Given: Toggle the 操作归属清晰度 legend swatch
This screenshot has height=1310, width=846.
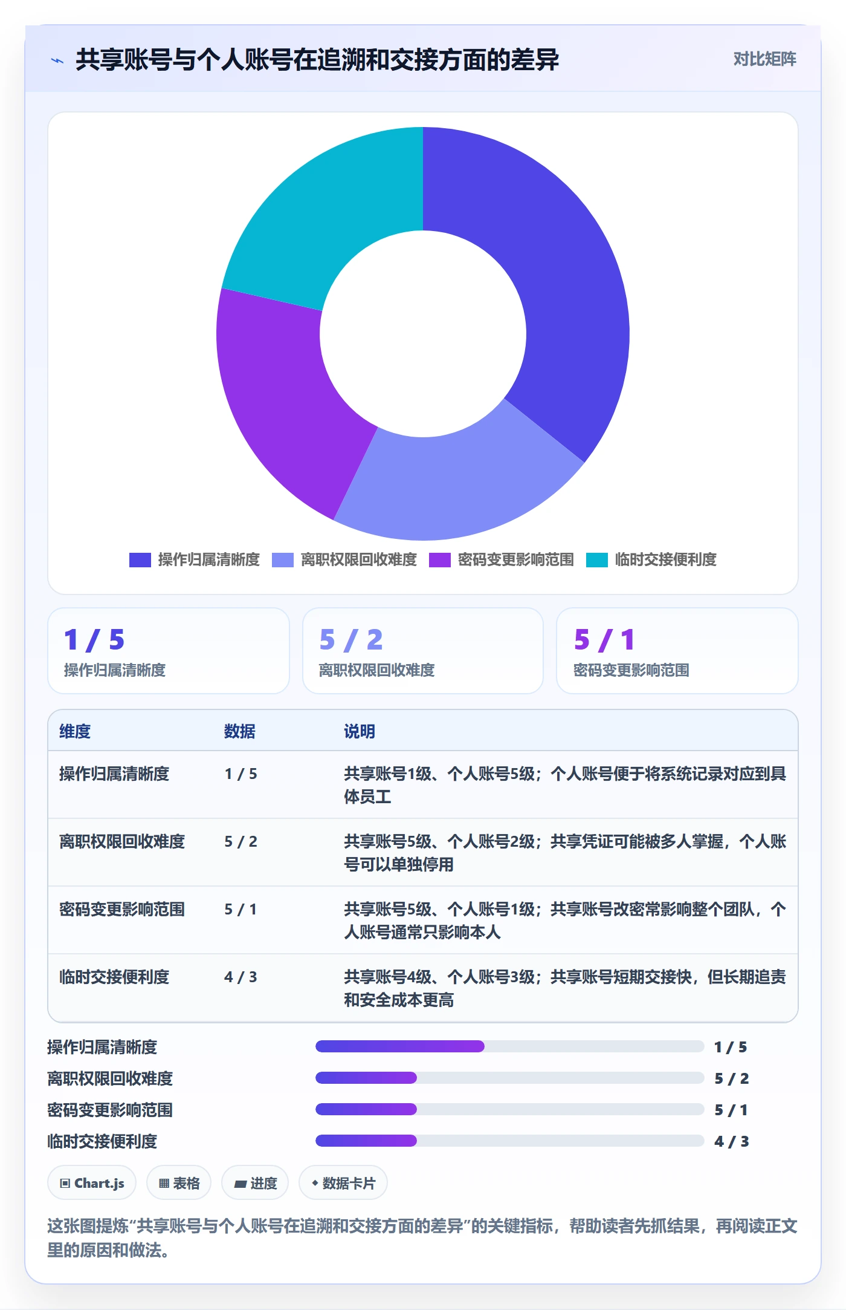Looking at the screenshot, I should point(140,560).
